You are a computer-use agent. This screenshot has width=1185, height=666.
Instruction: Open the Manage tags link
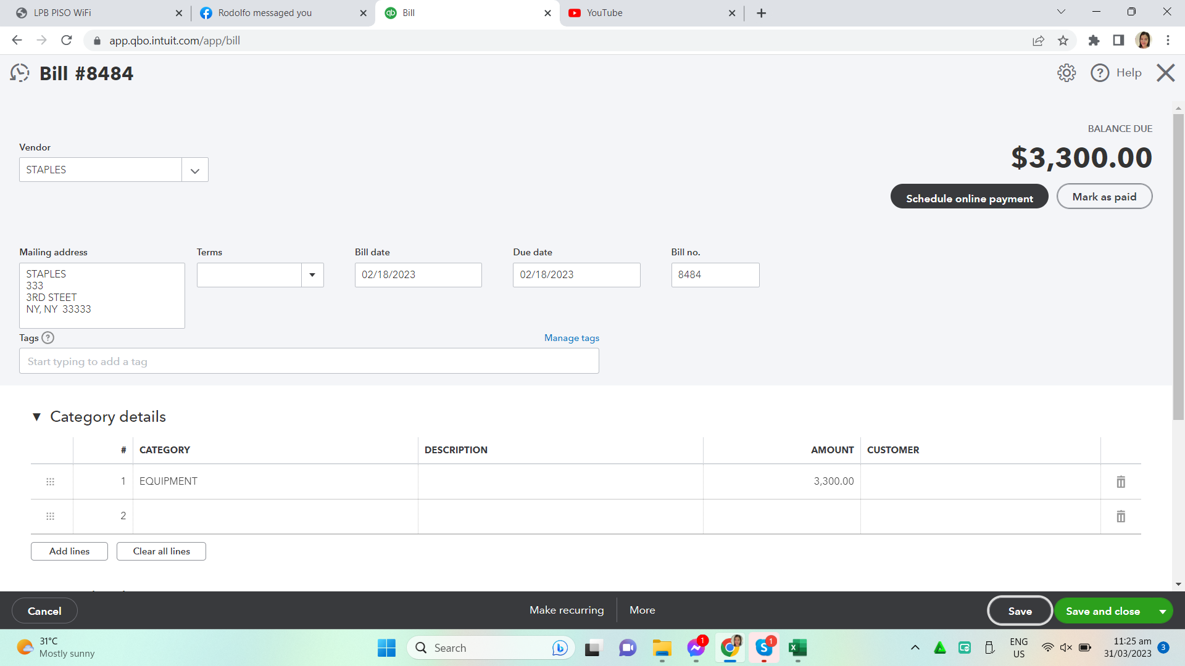572,338
